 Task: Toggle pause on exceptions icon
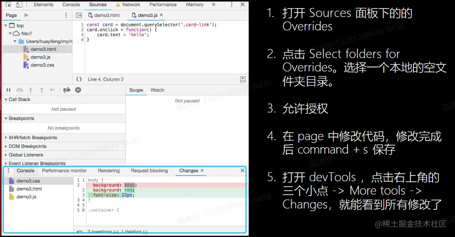tap(78, 90)
